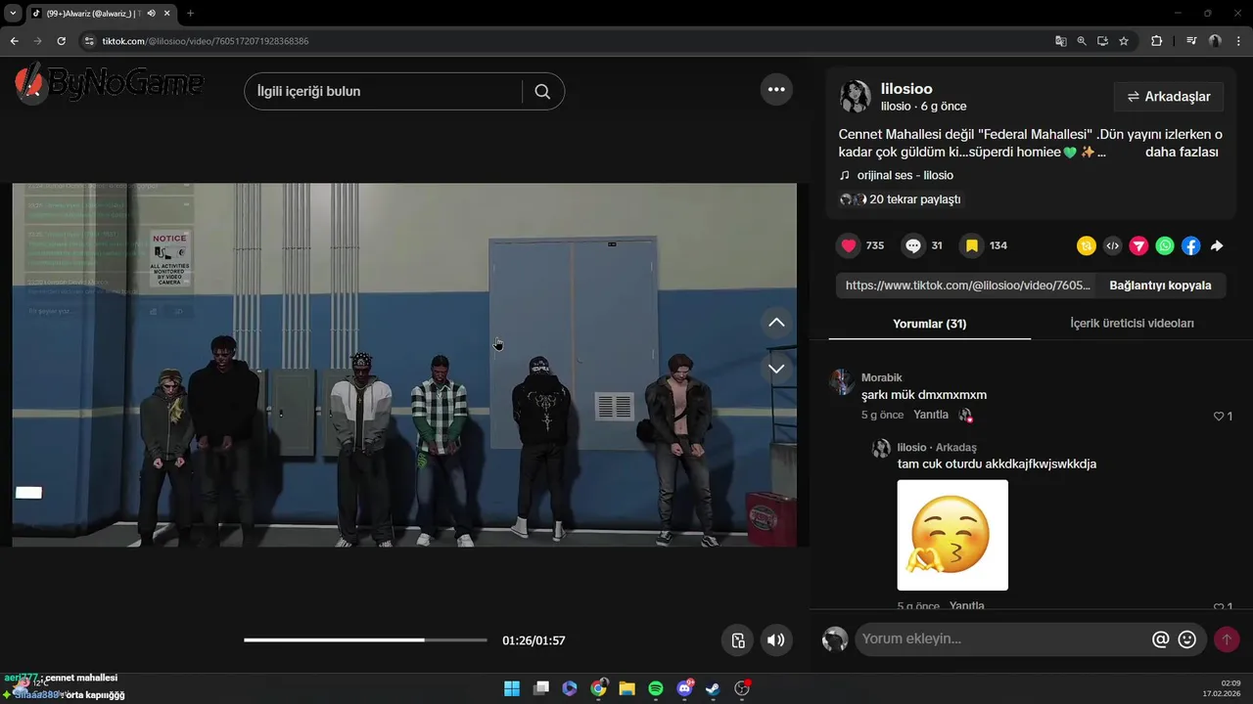This screenshot has width=1253, height=704.
Task: Click 'Bağlantıyı kopyala' to copy the link
Action: 1160,286
